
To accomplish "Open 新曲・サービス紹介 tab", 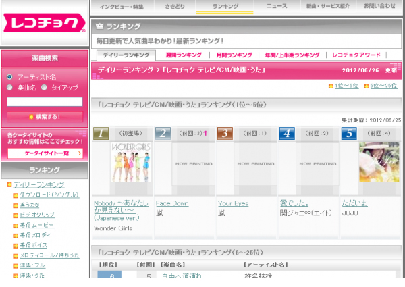I will point(328,6).
